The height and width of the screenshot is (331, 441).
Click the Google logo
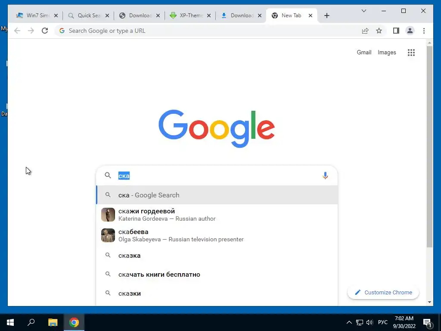[217, 128]
